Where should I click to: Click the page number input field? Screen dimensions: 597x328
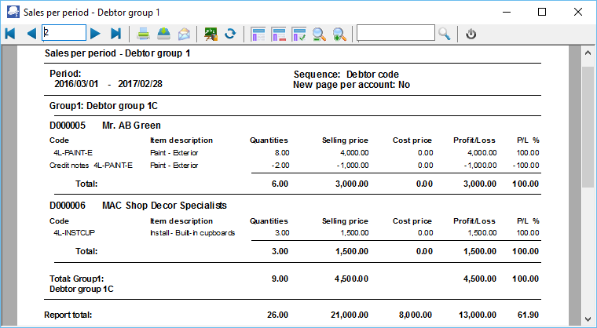click(x=64, y=33)
